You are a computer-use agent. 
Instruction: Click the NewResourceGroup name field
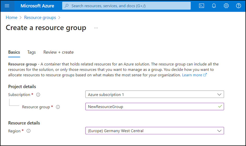click(x=151, y=107)
